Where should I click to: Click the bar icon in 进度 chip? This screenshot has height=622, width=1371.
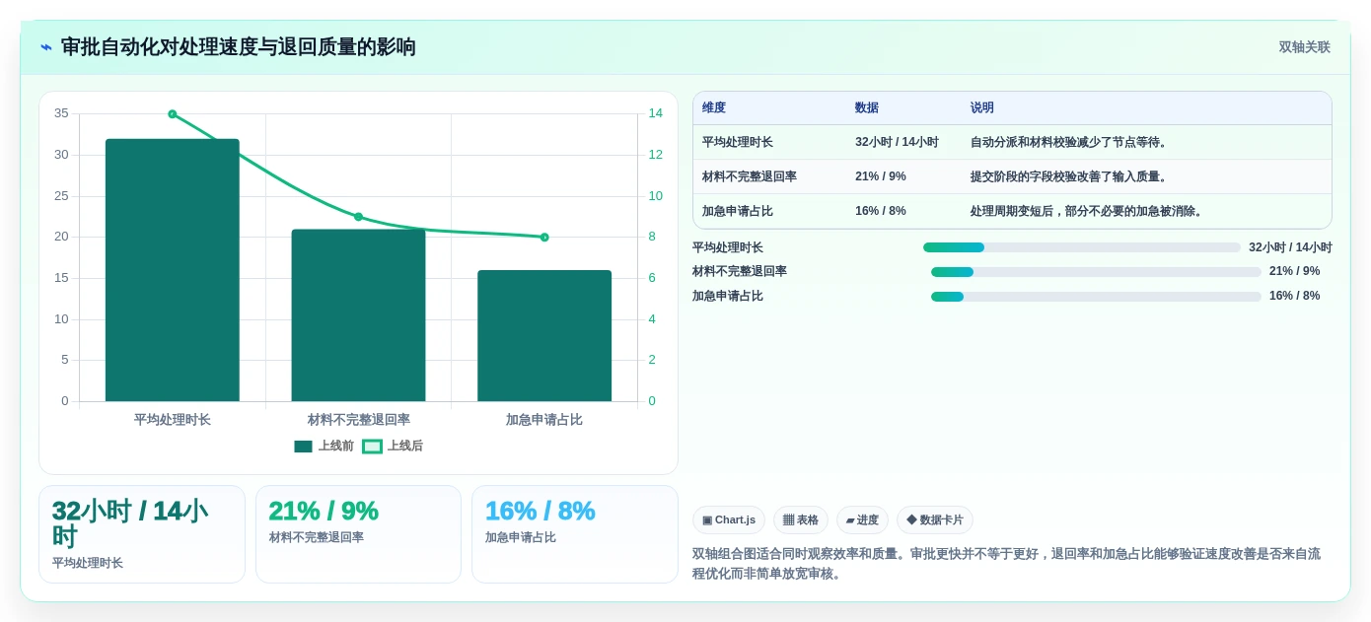[850, 520]
